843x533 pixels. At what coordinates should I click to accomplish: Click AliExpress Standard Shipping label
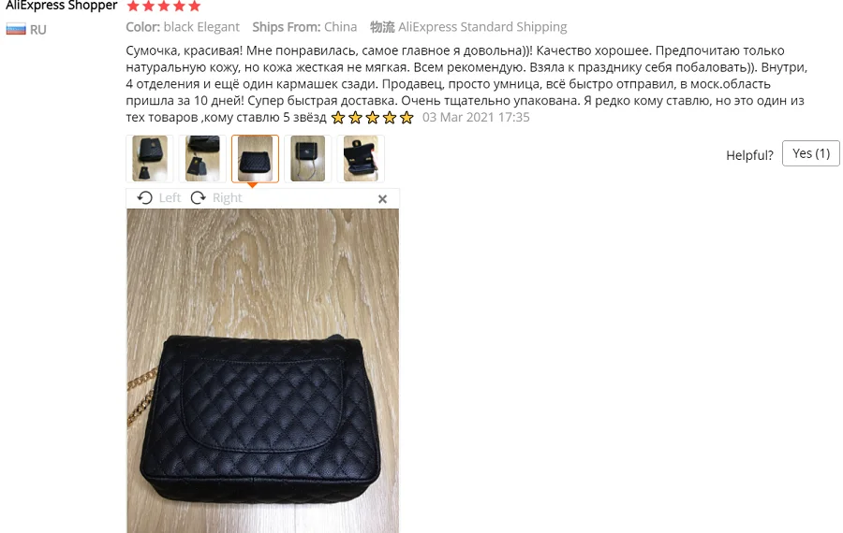(x=482, y=27)
